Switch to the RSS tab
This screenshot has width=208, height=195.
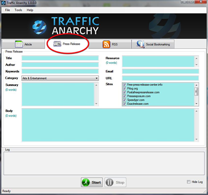coord(110,44)
